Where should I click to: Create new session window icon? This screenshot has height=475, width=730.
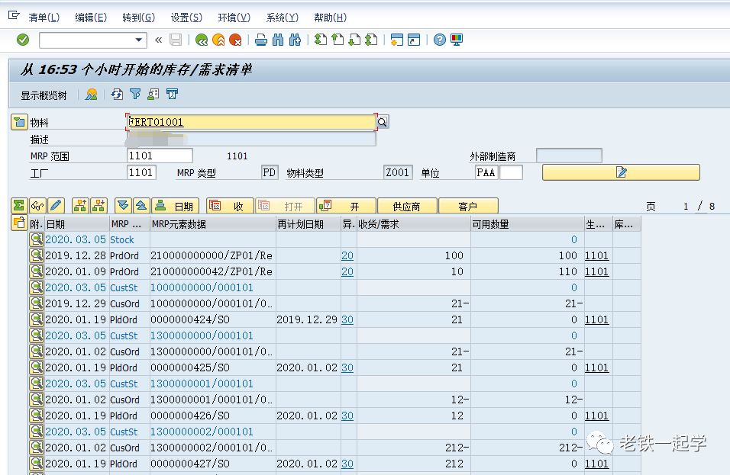[396, 40]
